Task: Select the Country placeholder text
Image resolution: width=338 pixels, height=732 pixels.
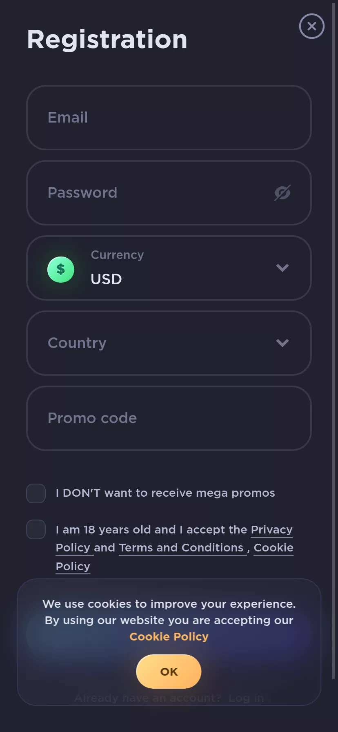Action: point(77,343)
